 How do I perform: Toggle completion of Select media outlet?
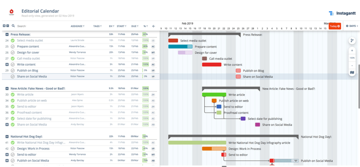coord(13,41)
